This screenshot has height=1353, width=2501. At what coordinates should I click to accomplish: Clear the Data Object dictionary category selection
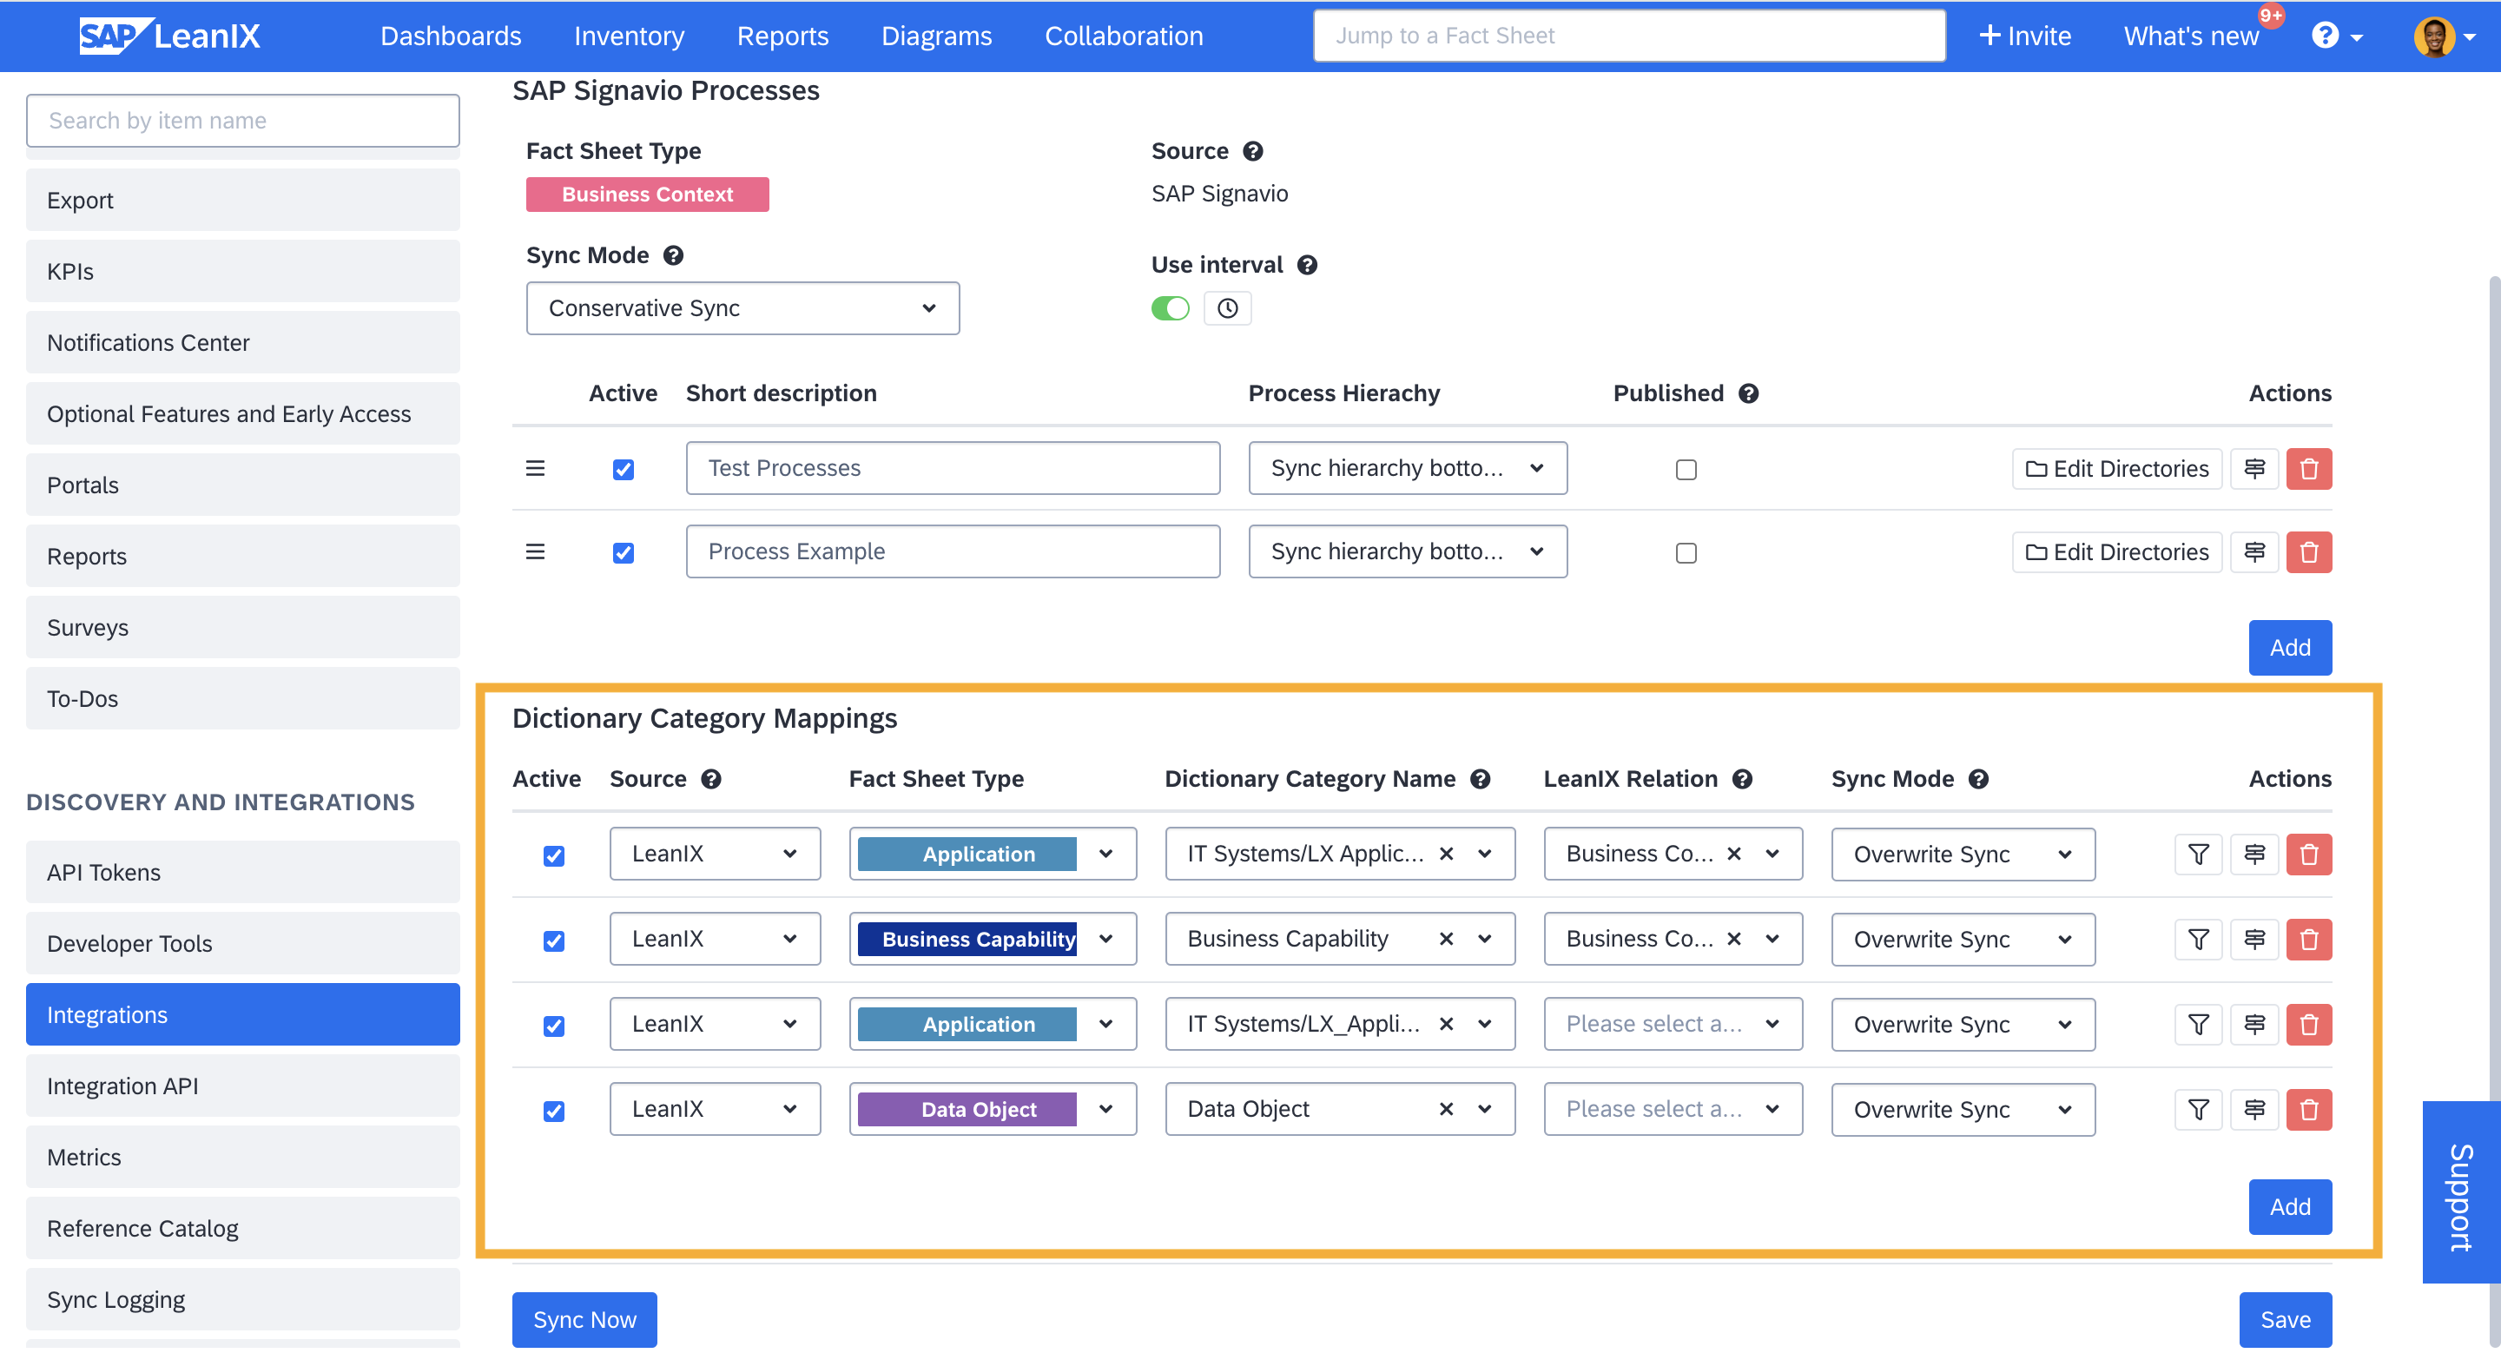(x=1446, y=1109)
